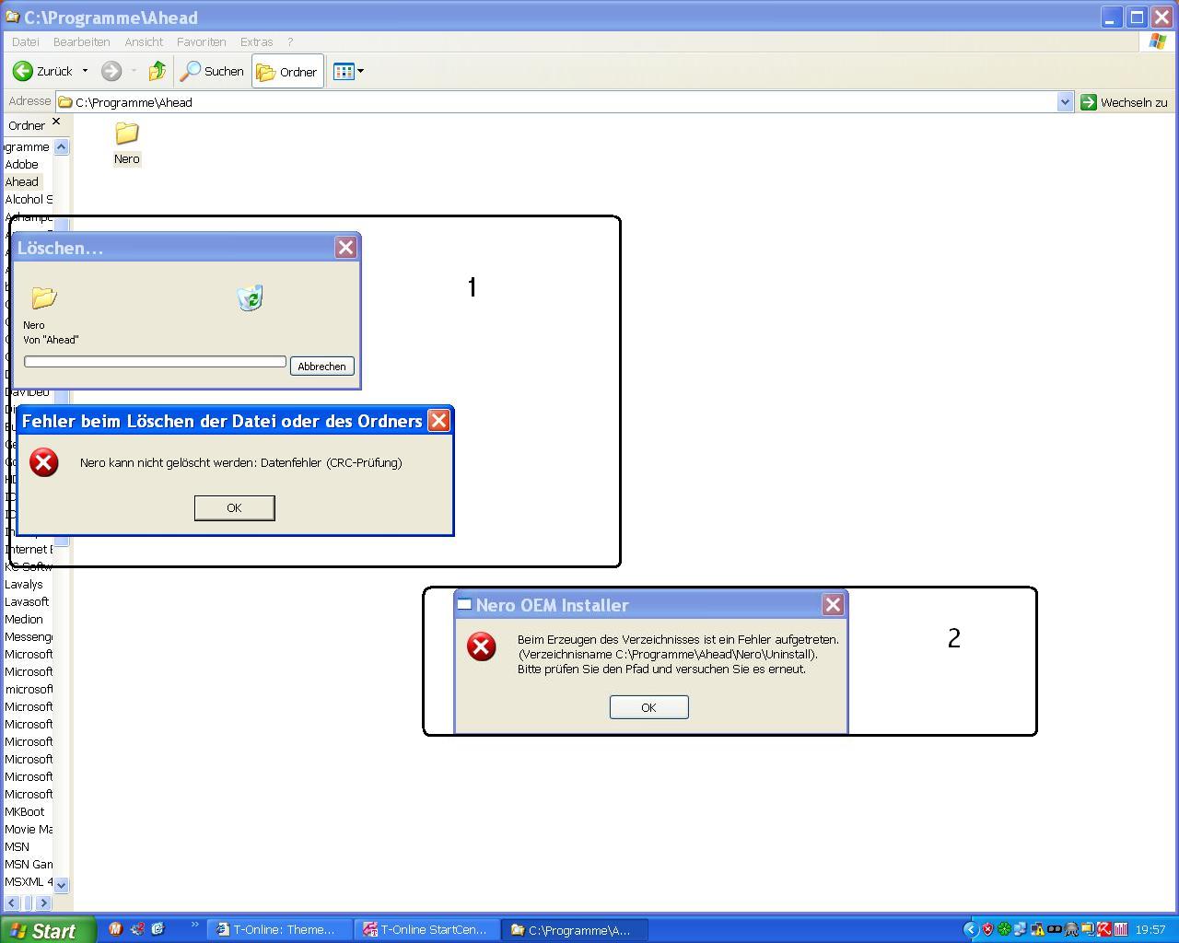Select the MSXML 4 folder in tree
This screenshot has width=1179, height=943.
tap(28, 881)
